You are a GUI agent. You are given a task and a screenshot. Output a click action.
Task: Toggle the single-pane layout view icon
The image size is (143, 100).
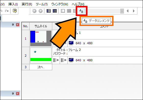[63, 11]
